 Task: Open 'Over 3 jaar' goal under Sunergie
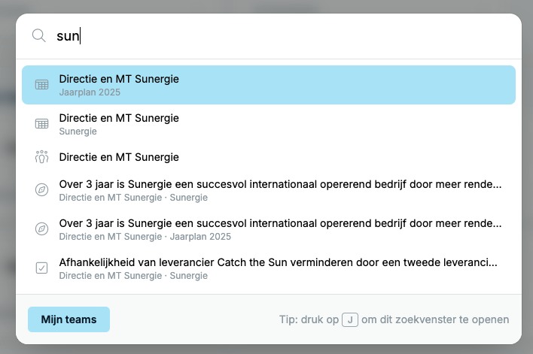tap(269, 190)
